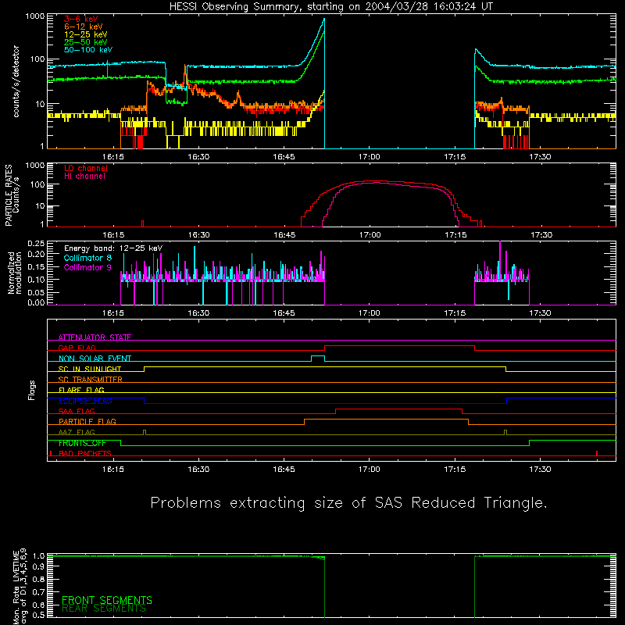The image size is (625, 625).
Task: Click the ECLIPSE_FLAG label
Action: (85, 401)
